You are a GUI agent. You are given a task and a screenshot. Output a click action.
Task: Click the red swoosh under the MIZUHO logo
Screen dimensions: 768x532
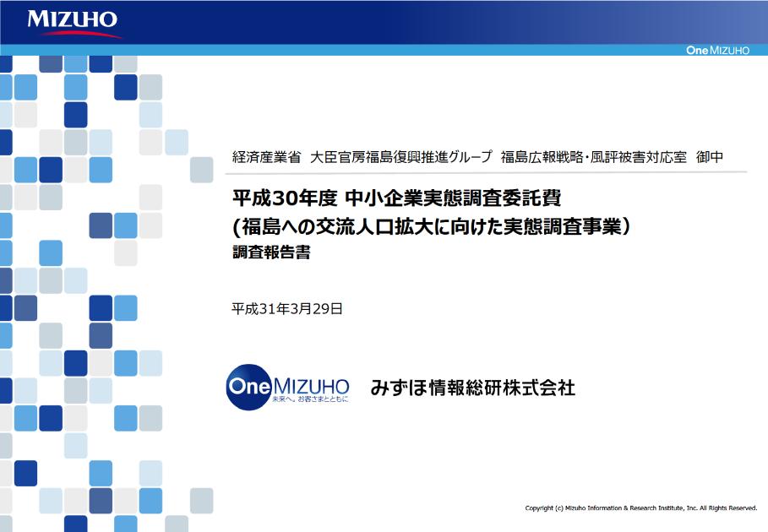click(80, 34)
